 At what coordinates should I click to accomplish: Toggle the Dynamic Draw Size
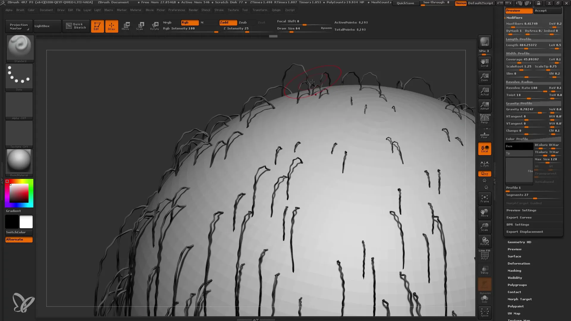(x=326, y=29)
